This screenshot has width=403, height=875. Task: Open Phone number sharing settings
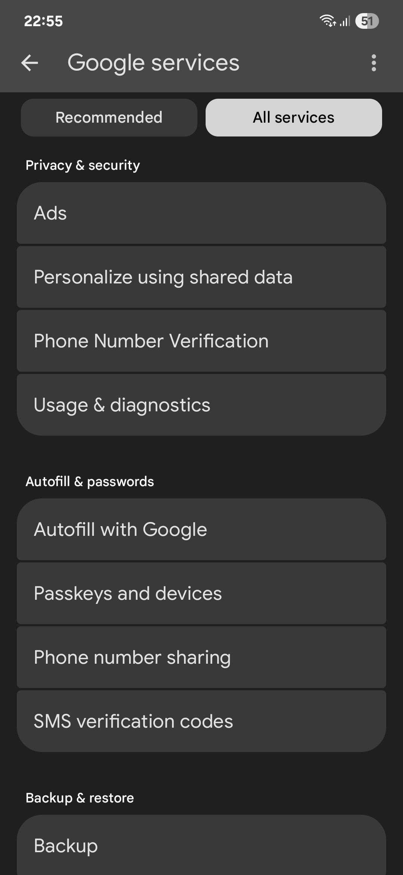pos(201,657)
